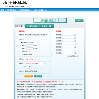99x99 pixels.
Task: Click the 房贷计算器2019 title banner
Action: click(x=50, y=20)
